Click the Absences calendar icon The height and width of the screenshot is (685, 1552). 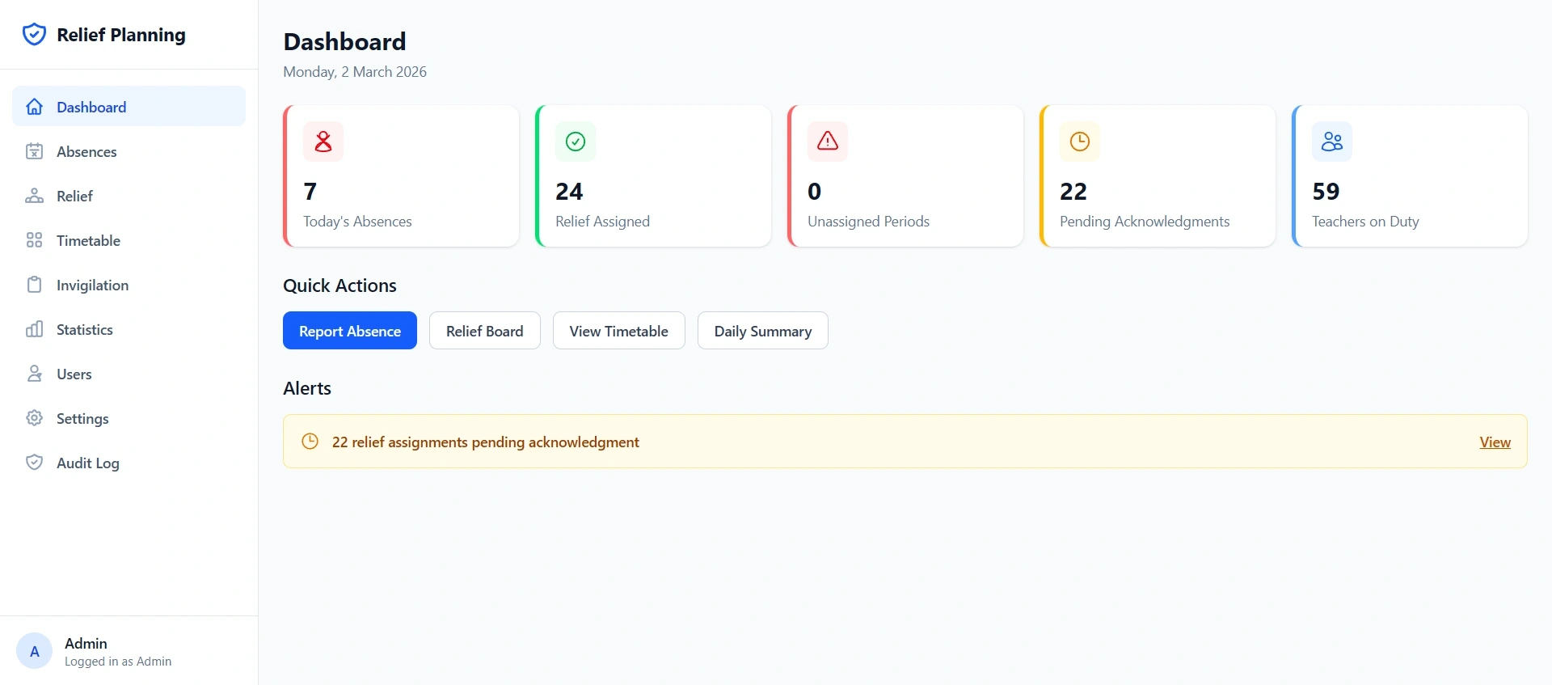click(x=34, y=151)
